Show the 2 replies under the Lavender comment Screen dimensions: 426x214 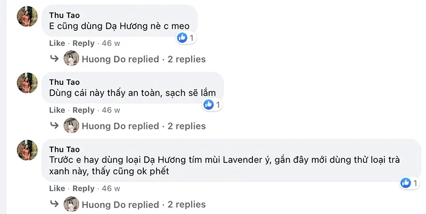[x=186, y=204]
